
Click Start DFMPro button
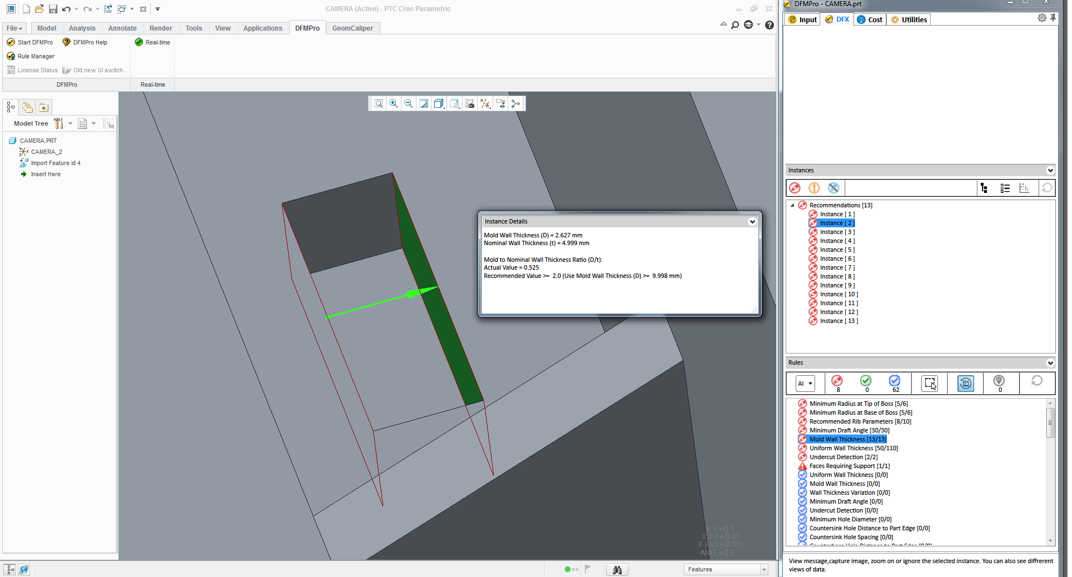click(29, 42)
